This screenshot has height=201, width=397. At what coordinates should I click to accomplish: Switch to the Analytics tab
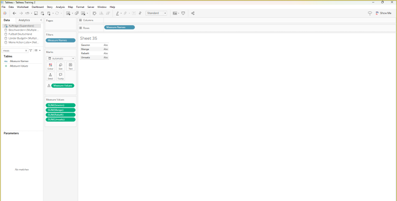[x=24, y=20]
